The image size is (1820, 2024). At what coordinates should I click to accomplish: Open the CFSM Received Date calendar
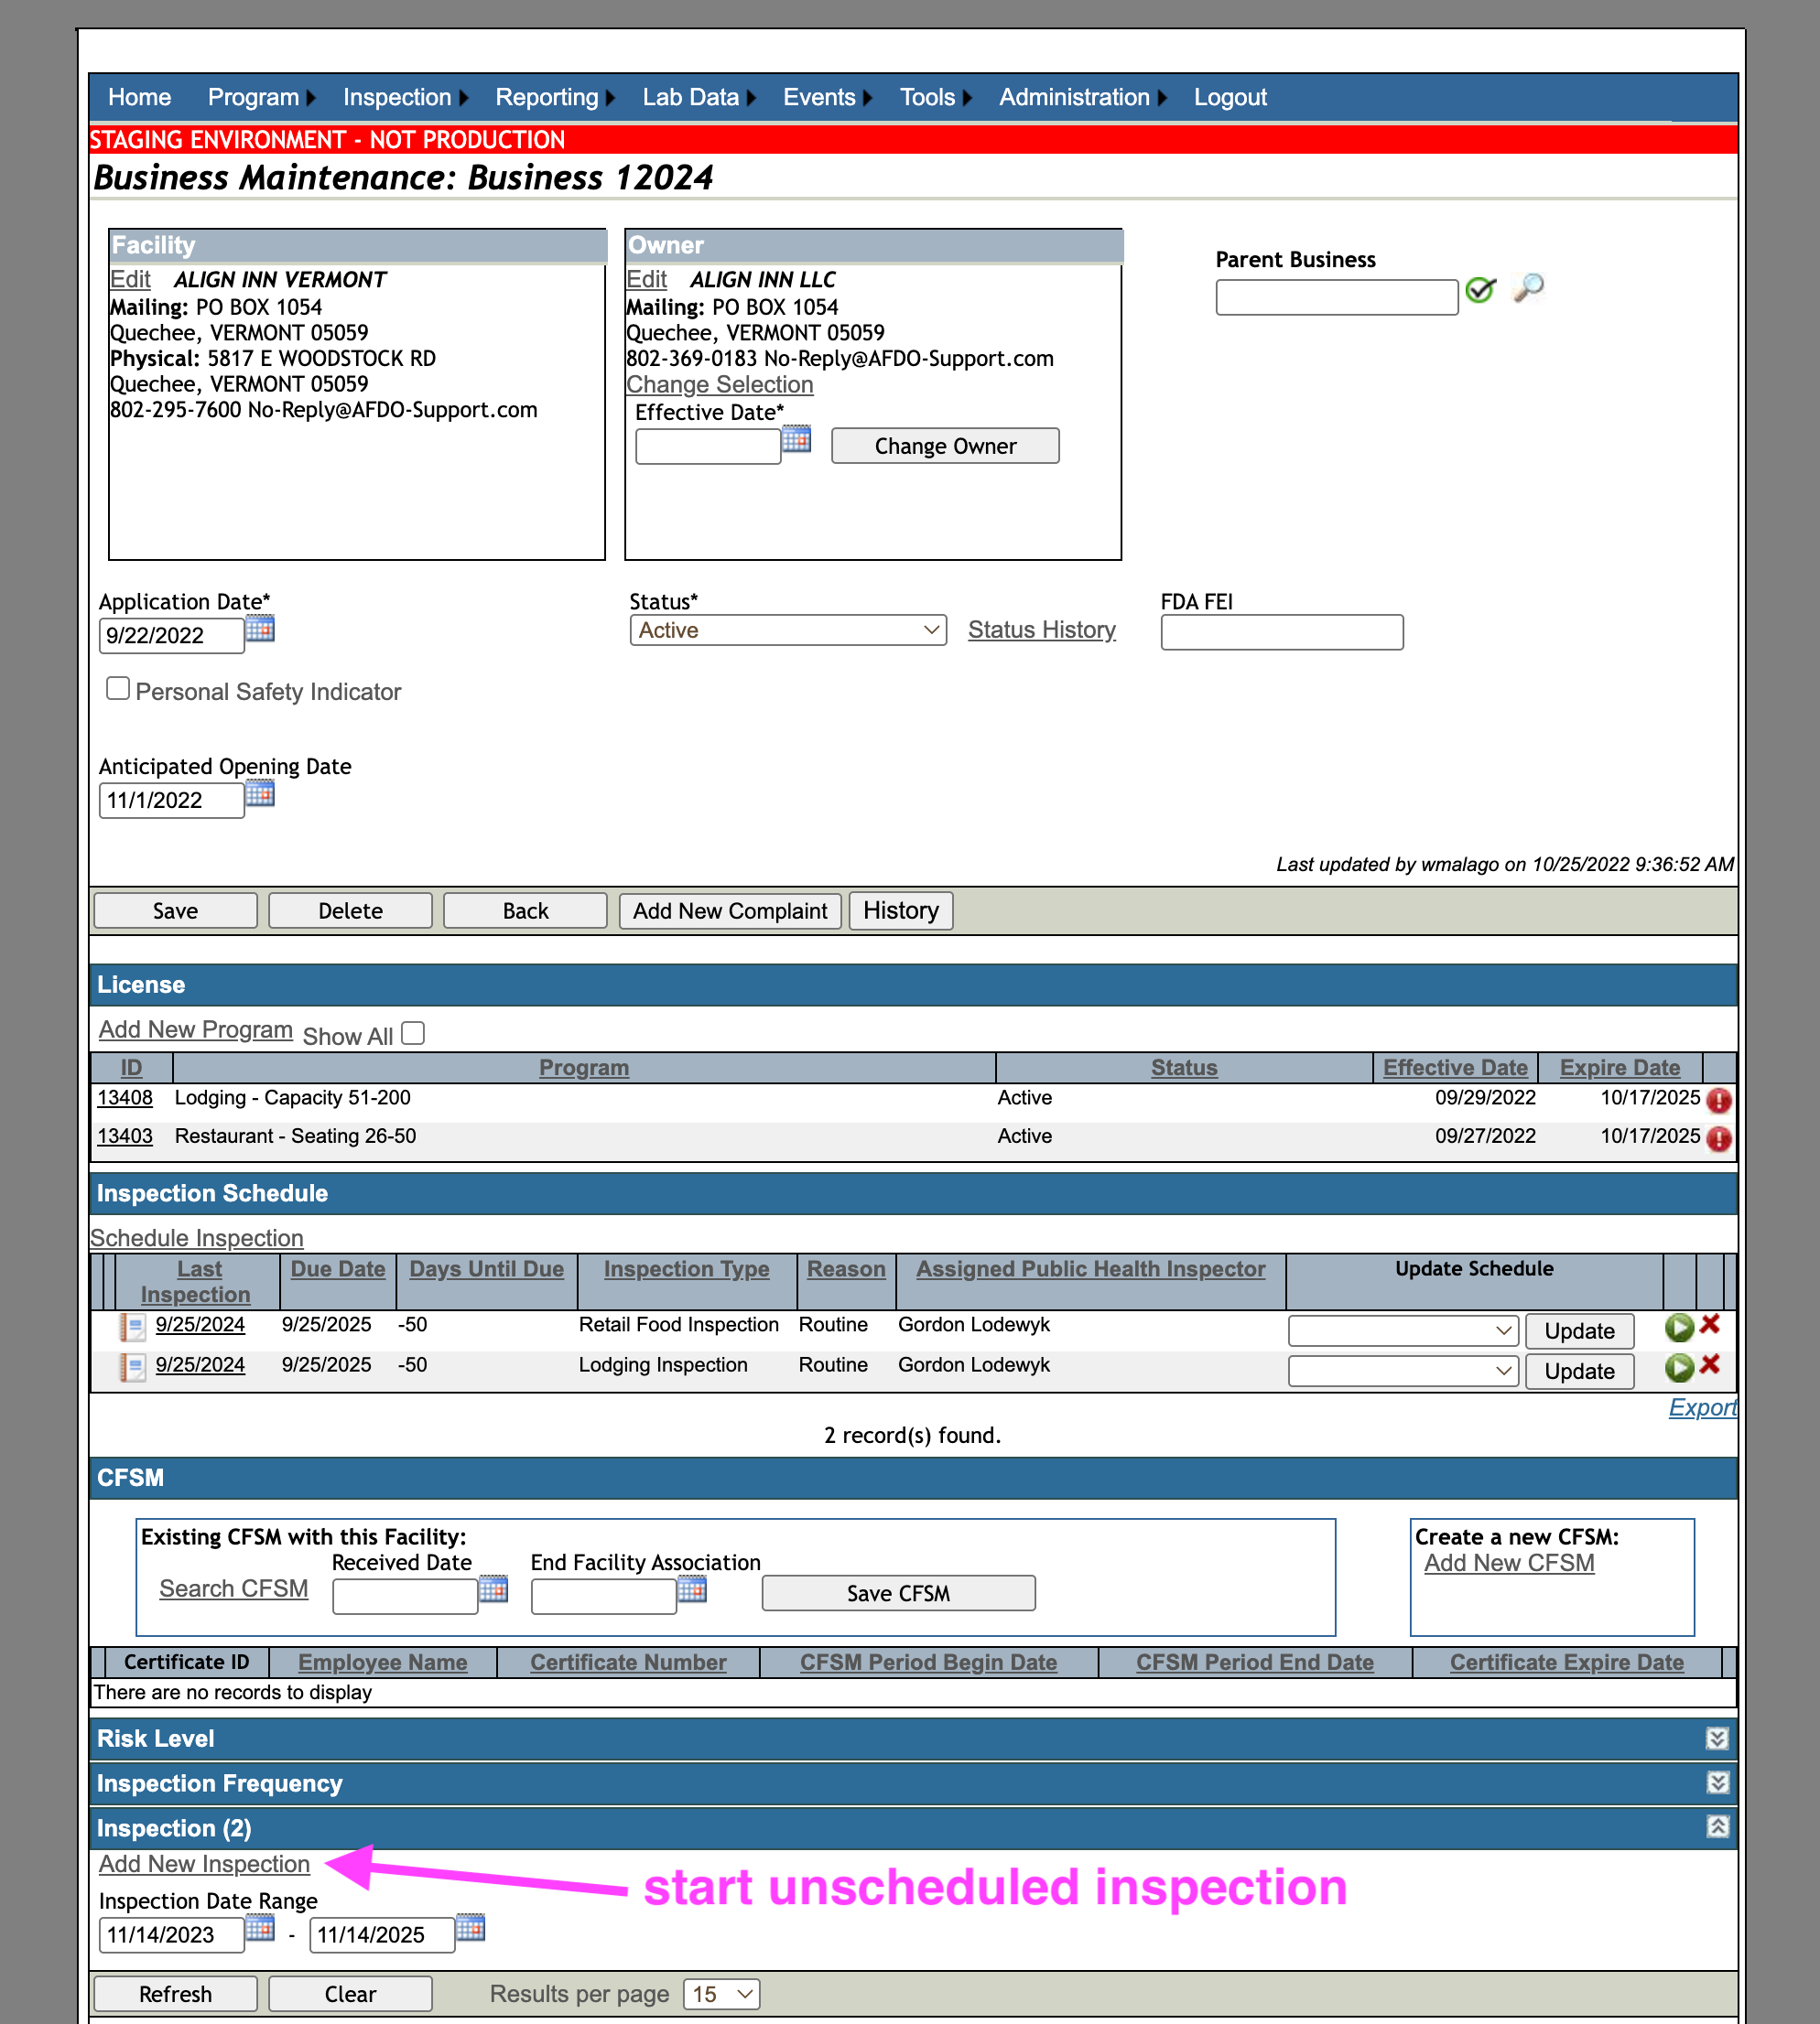(x=493, y=1588)
